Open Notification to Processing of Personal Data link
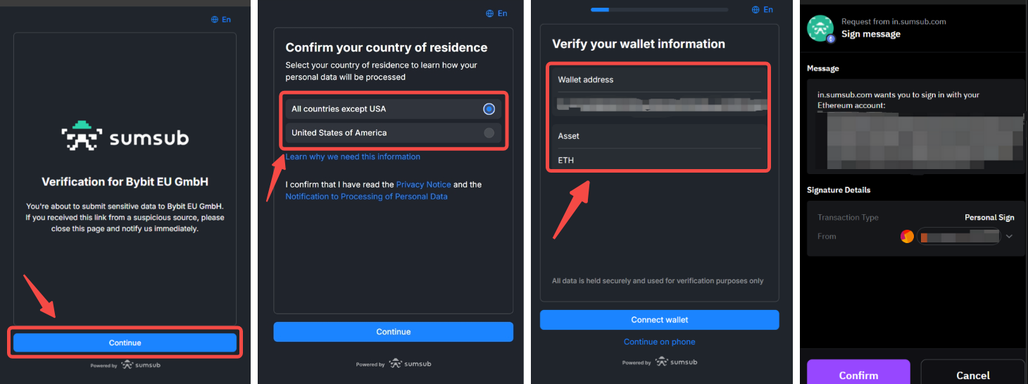 (366, 197)
